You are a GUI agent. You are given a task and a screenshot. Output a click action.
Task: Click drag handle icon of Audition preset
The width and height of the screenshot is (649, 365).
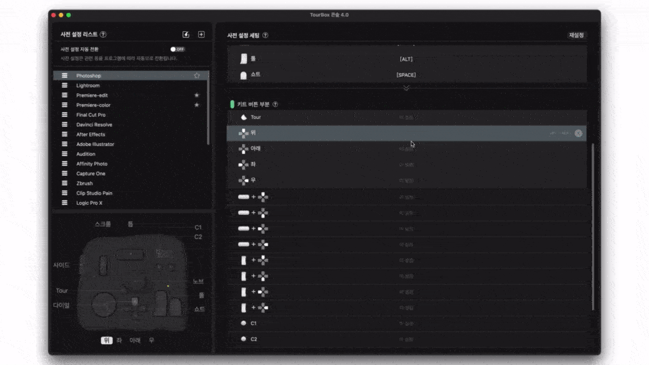pyautogui.click(x=65, y=153)
